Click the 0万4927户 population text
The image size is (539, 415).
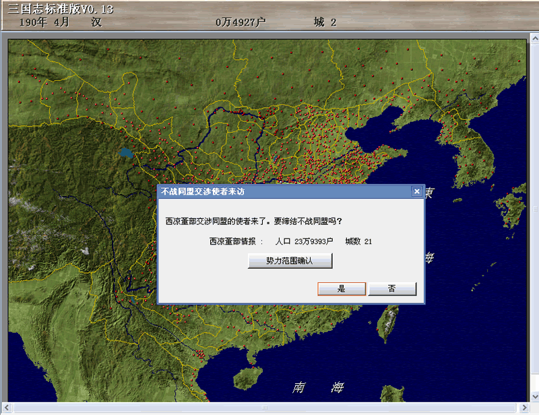241,22
